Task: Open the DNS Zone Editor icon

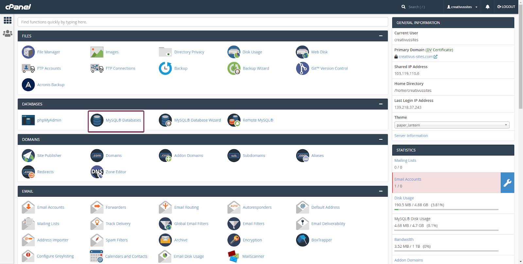Action: (97, 172)
